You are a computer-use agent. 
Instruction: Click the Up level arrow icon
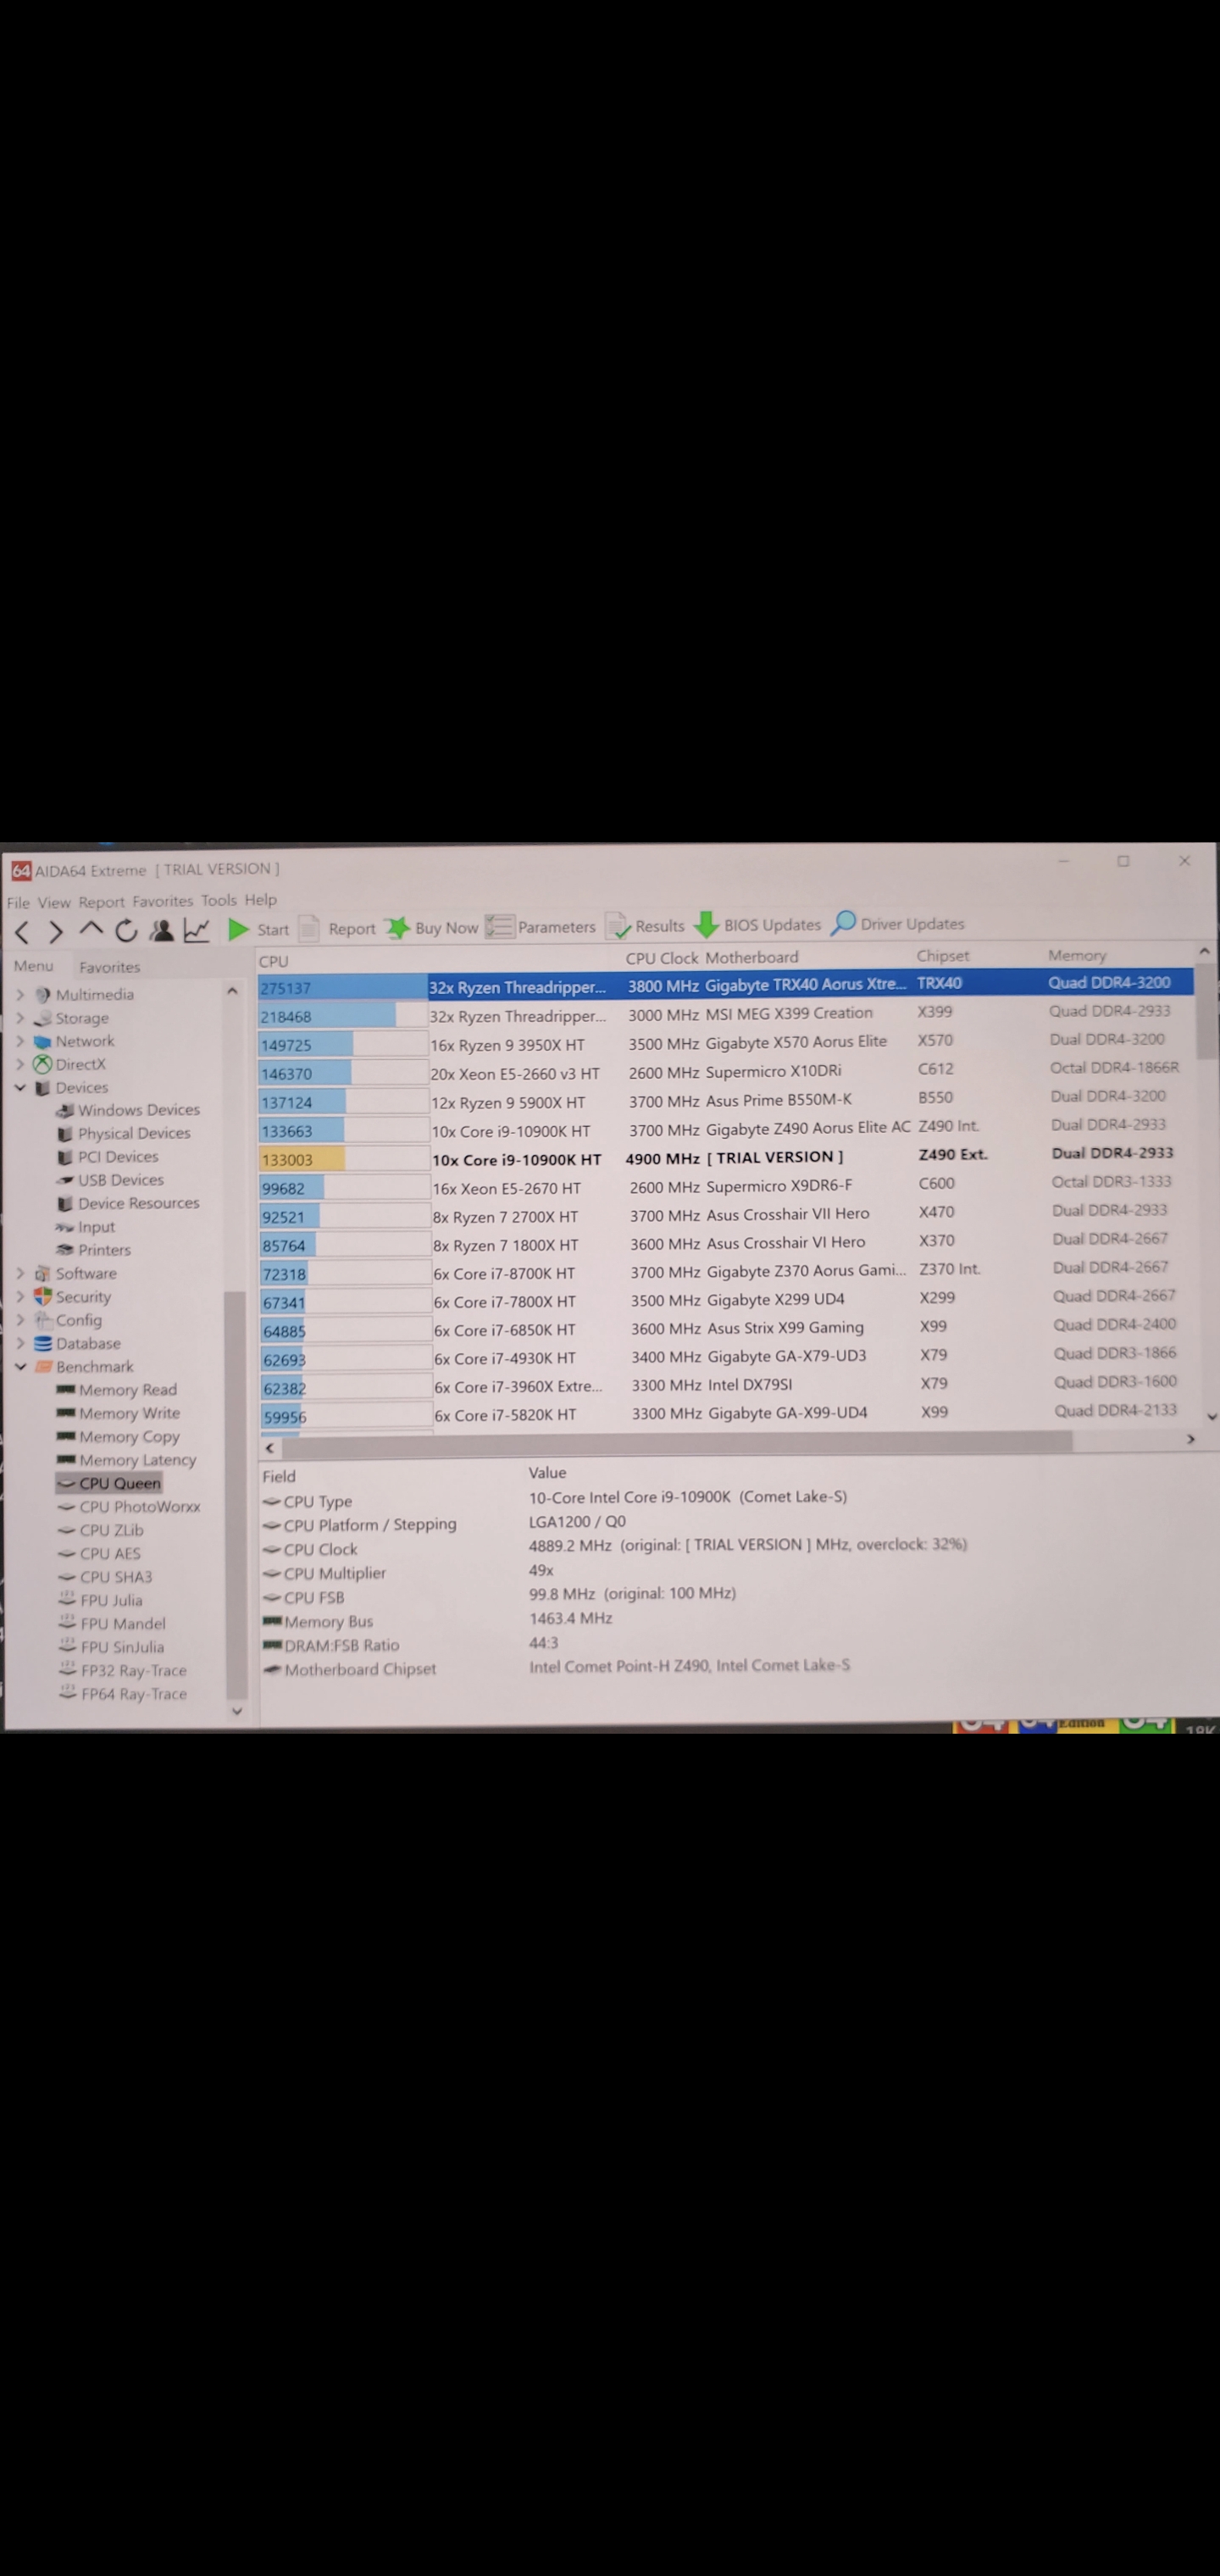[91, 929]
